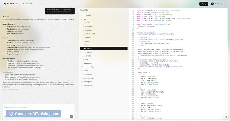Image resolution: width=230 pixels, height=121 pixels.
Task: Click the code editor vertical scrollbar
Action: (227, 26)
